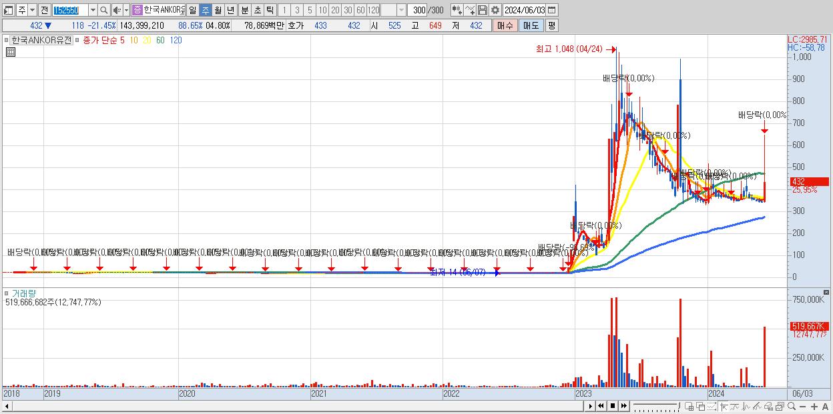The height and width of the screenshot is (414, 833).
Task: Click the date field 2024/06/03
Action: pyautogui.click(x=525, y=10)
